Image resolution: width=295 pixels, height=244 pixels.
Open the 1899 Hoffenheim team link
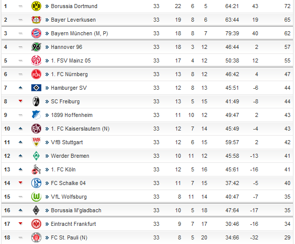pos(72,115)
